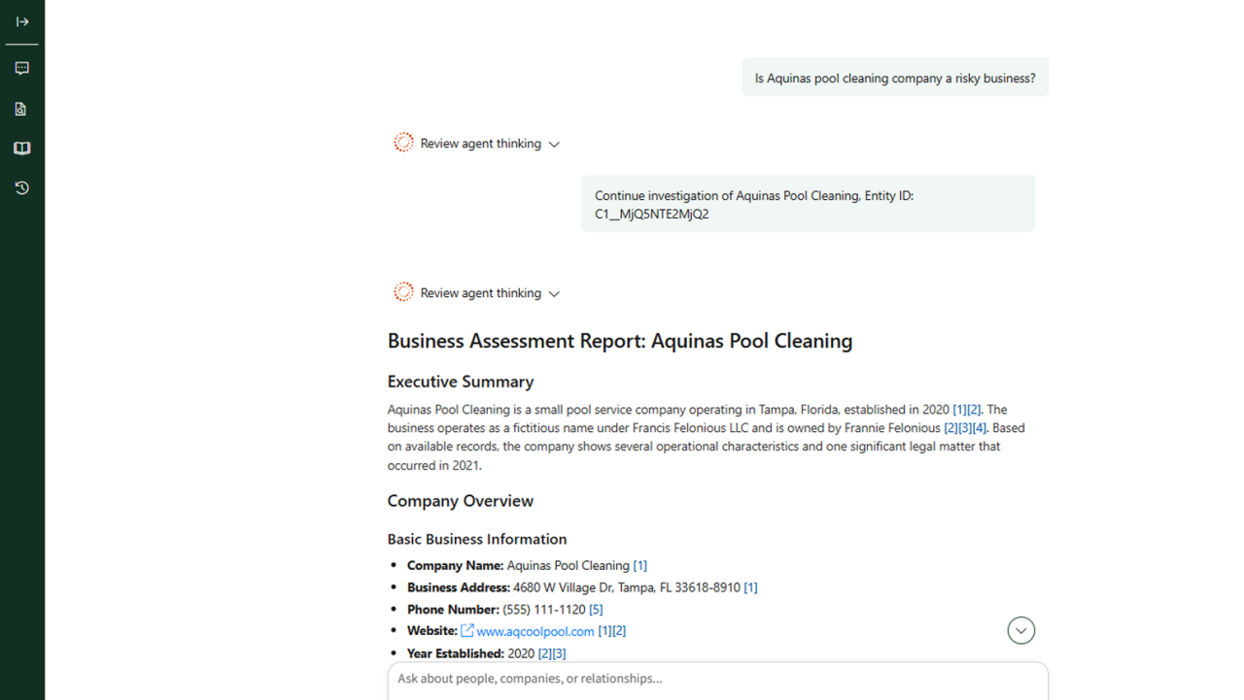Open the history clock sidebar icon
The image size is (1244, 700).
[22, 188]
